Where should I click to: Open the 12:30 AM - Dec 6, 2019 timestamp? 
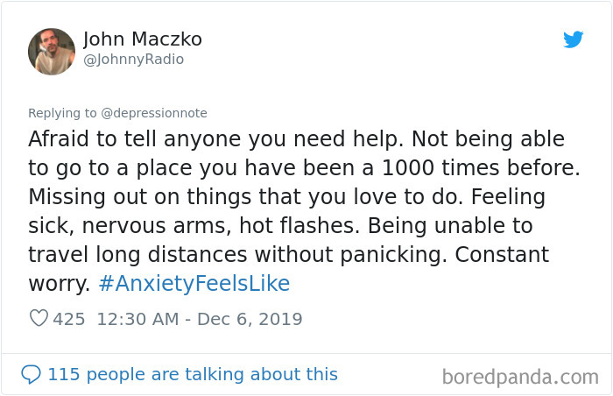199,319
